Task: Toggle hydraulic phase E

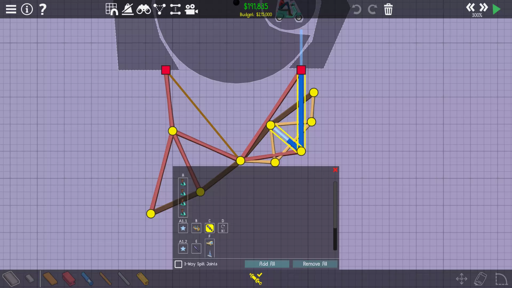Action: coord(196,249)
